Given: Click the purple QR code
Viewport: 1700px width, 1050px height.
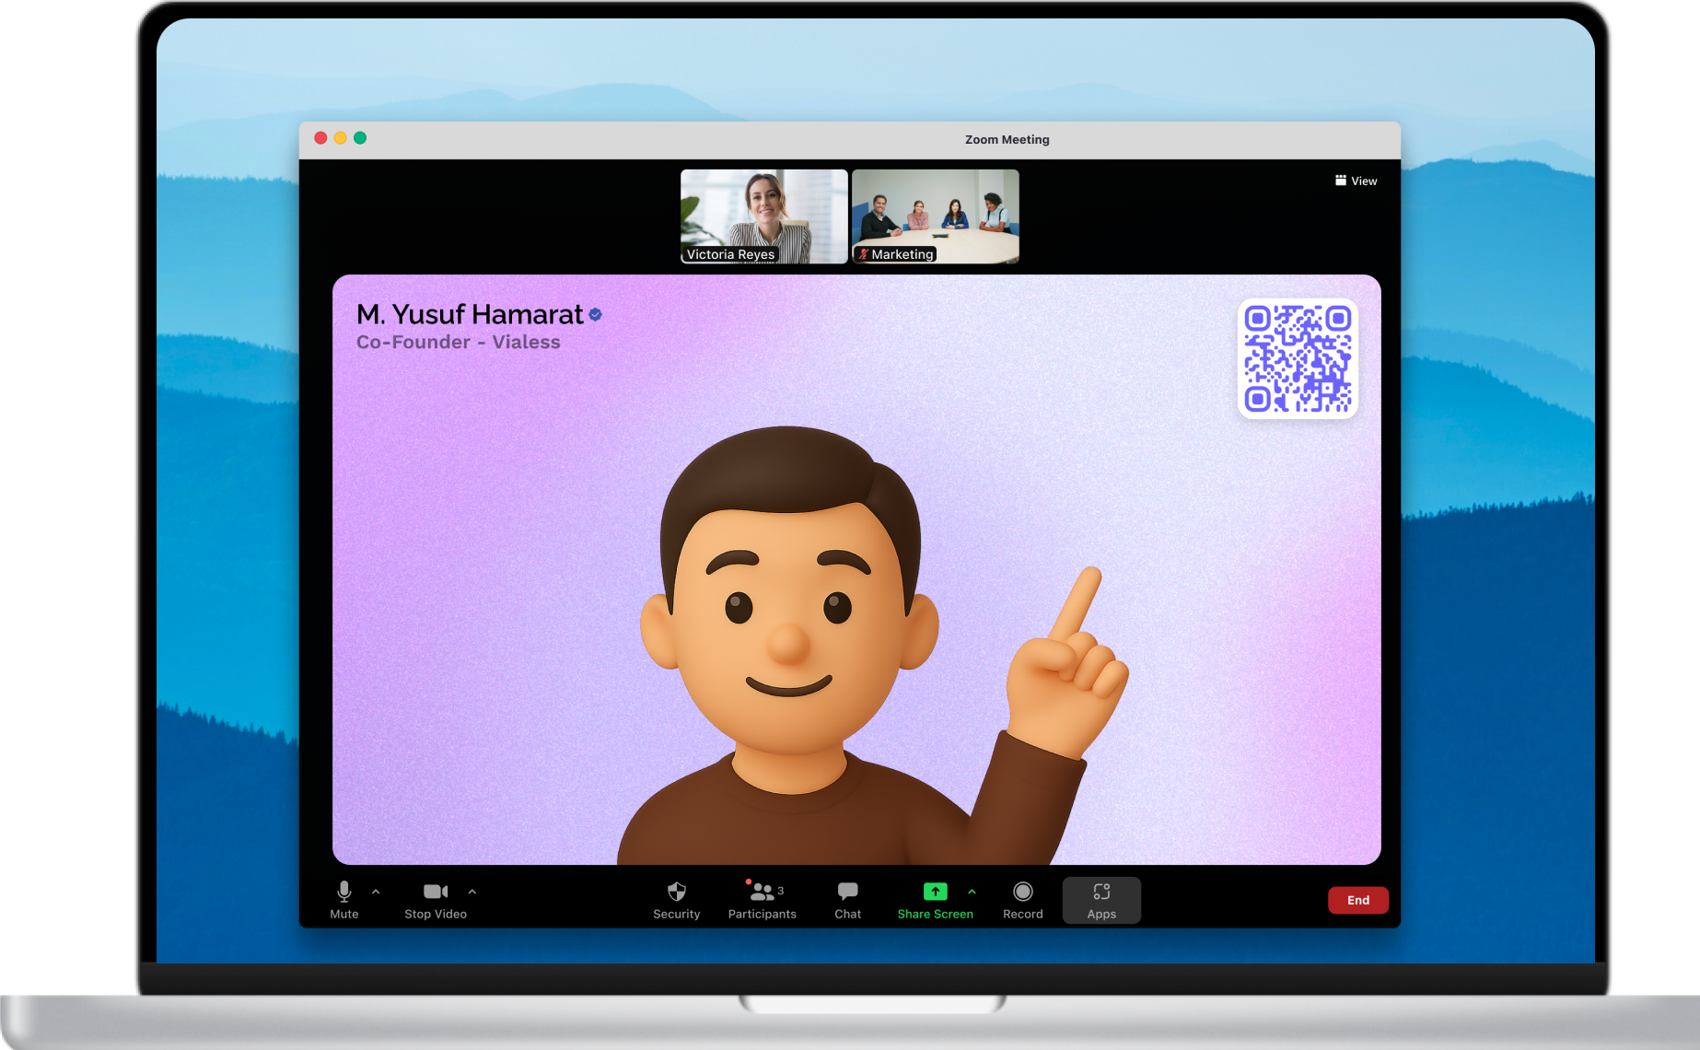Looking at the screenshot, I should click(1298, 358).
